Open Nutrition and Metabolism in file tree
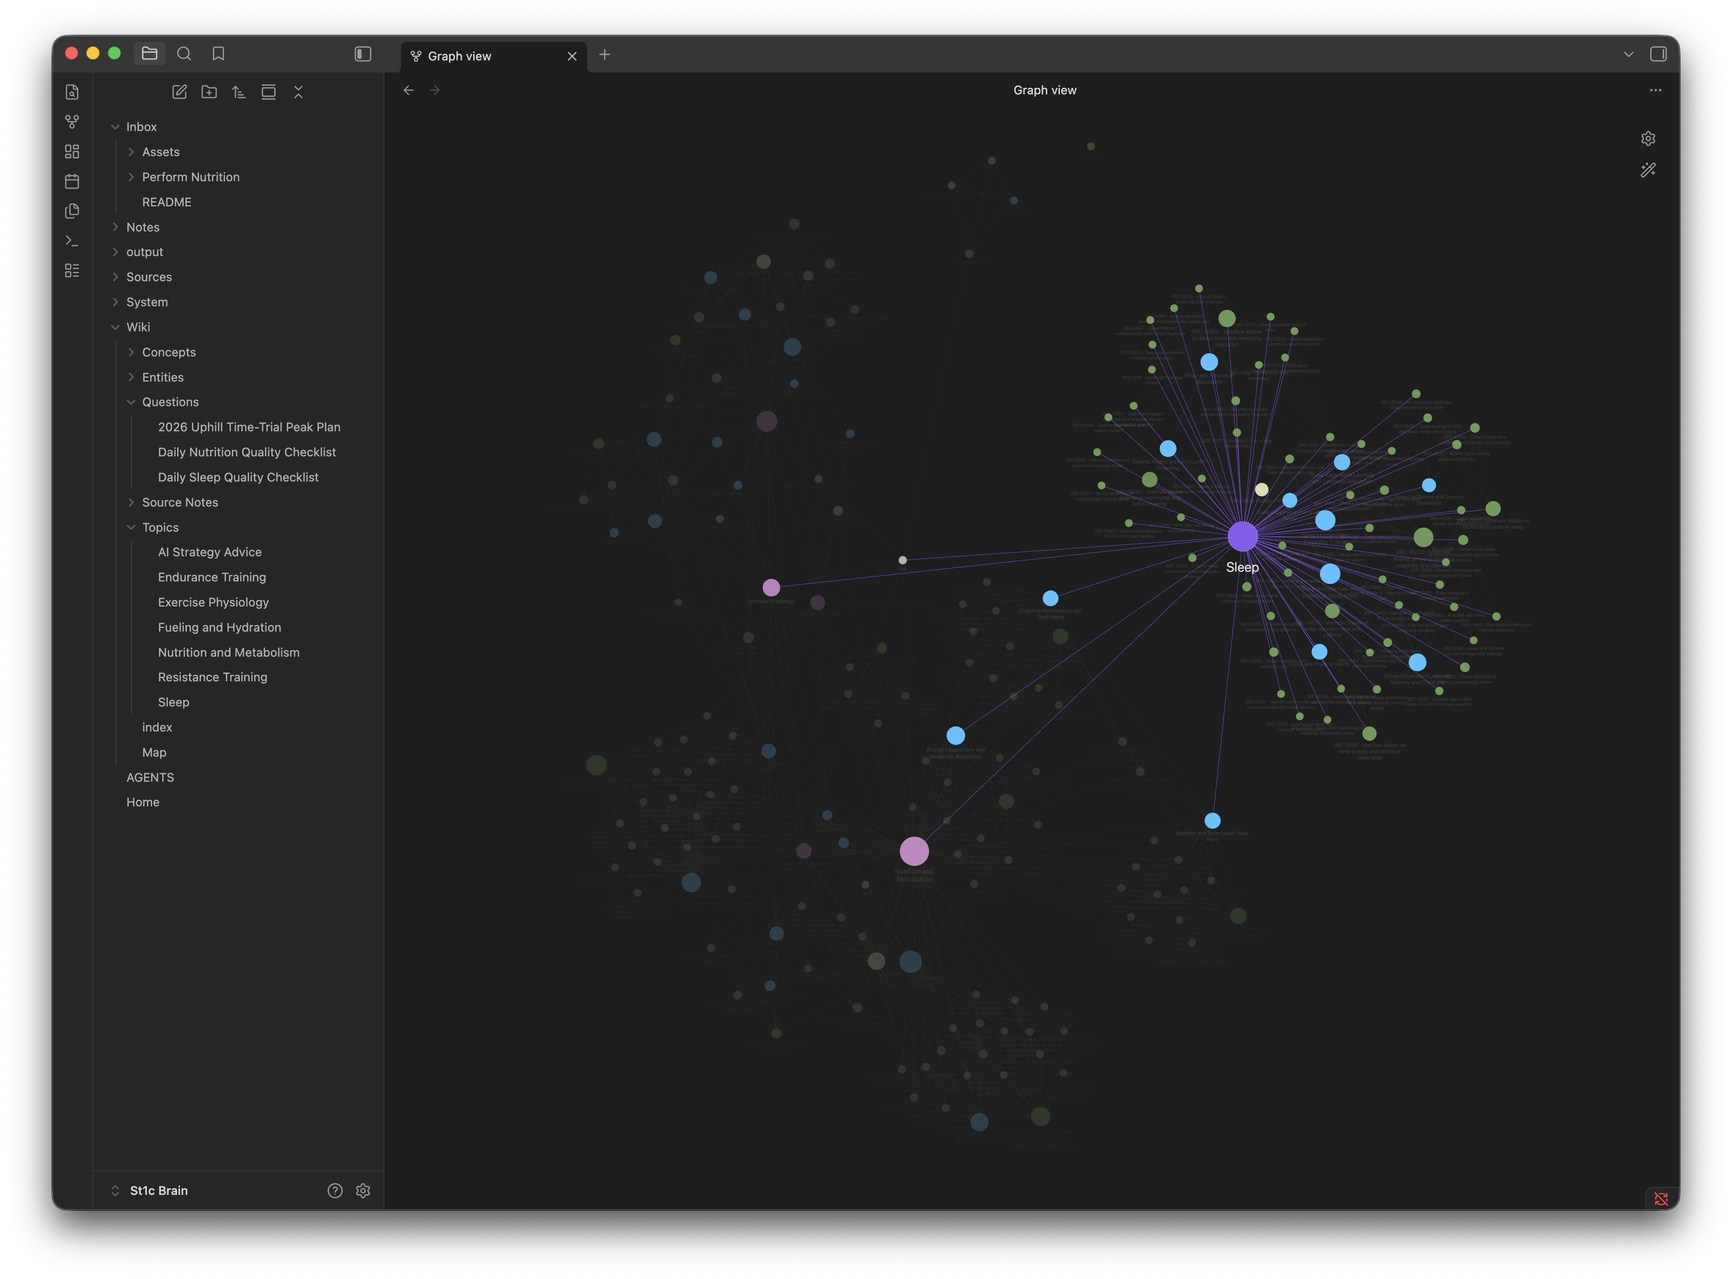 (x=229, y=653)
